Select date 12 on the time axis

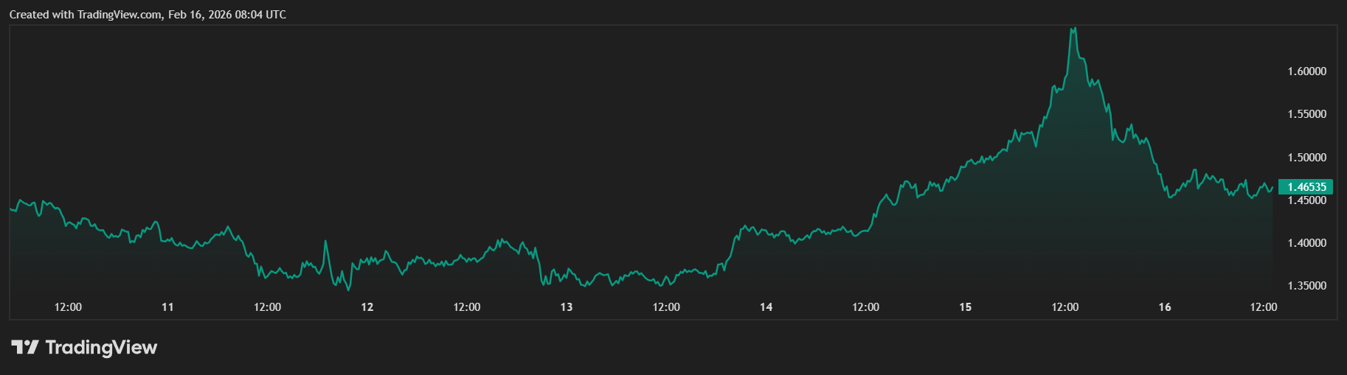coord(367,307)
